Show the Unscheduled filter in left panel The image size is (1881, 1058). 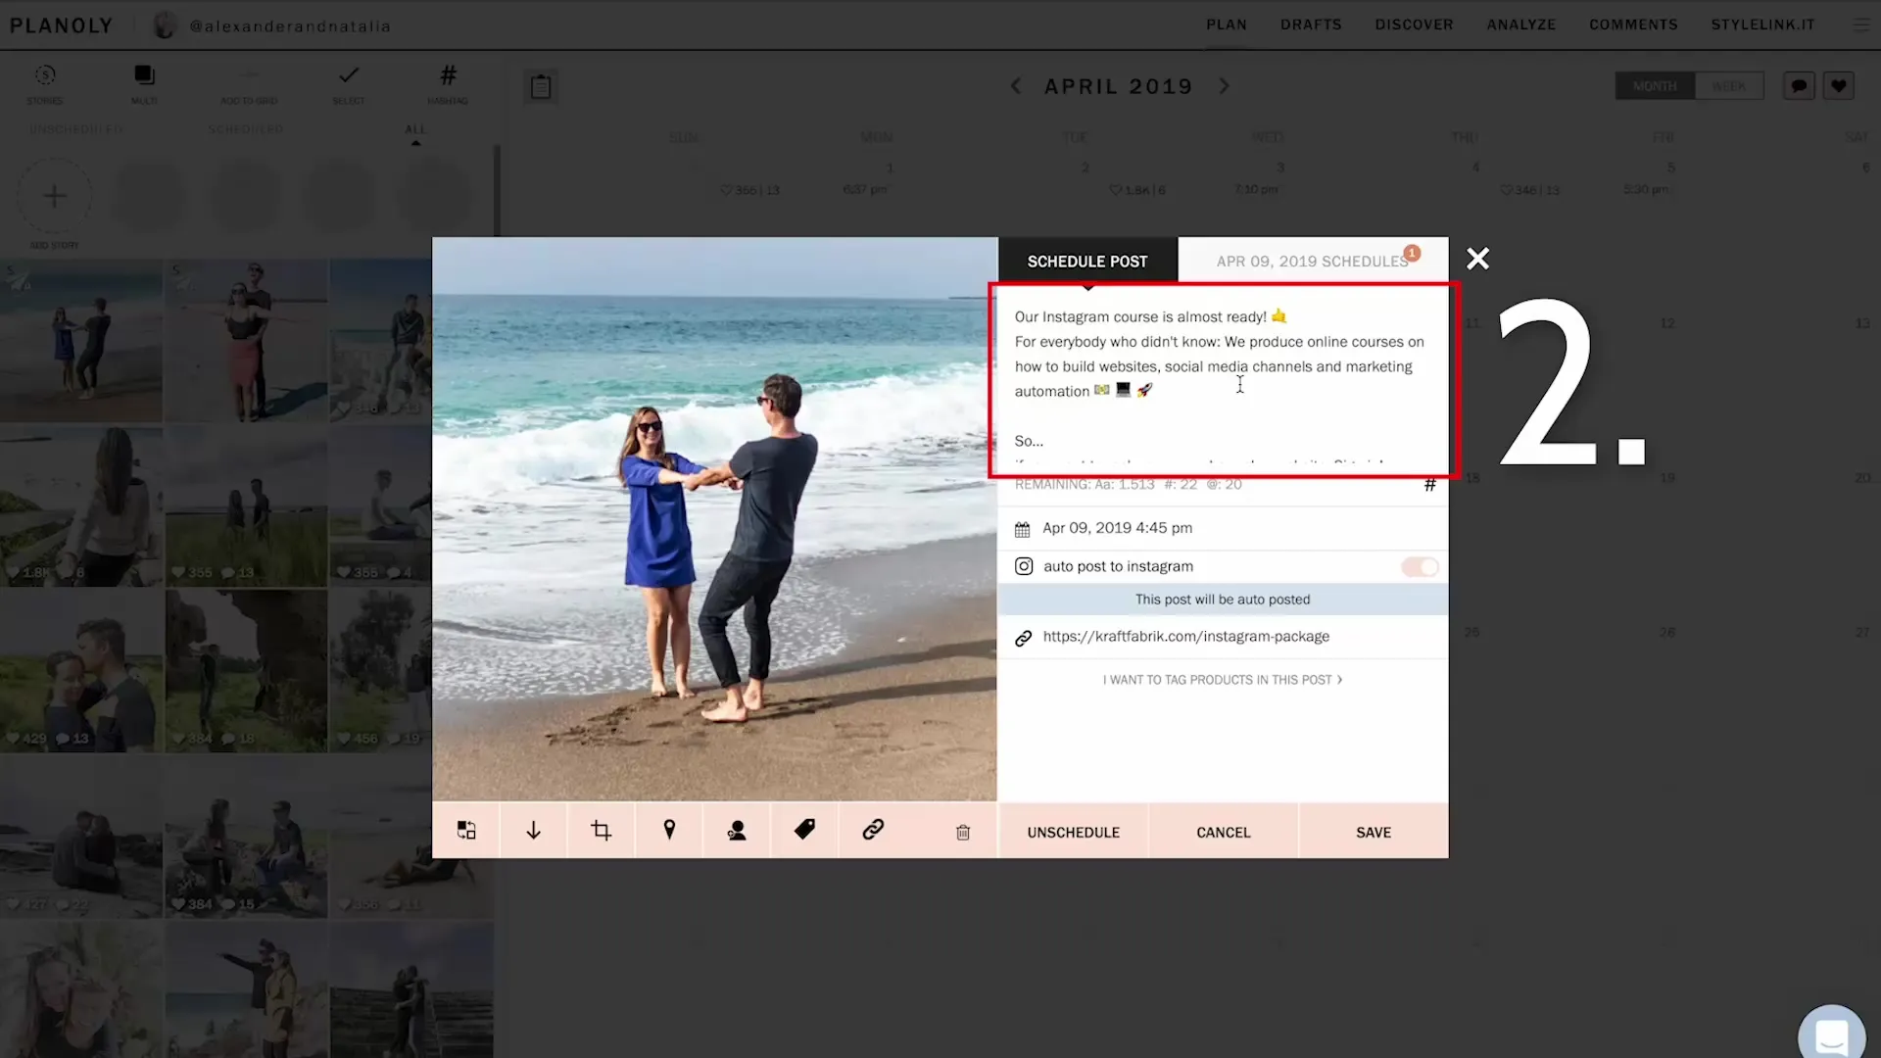76,129
